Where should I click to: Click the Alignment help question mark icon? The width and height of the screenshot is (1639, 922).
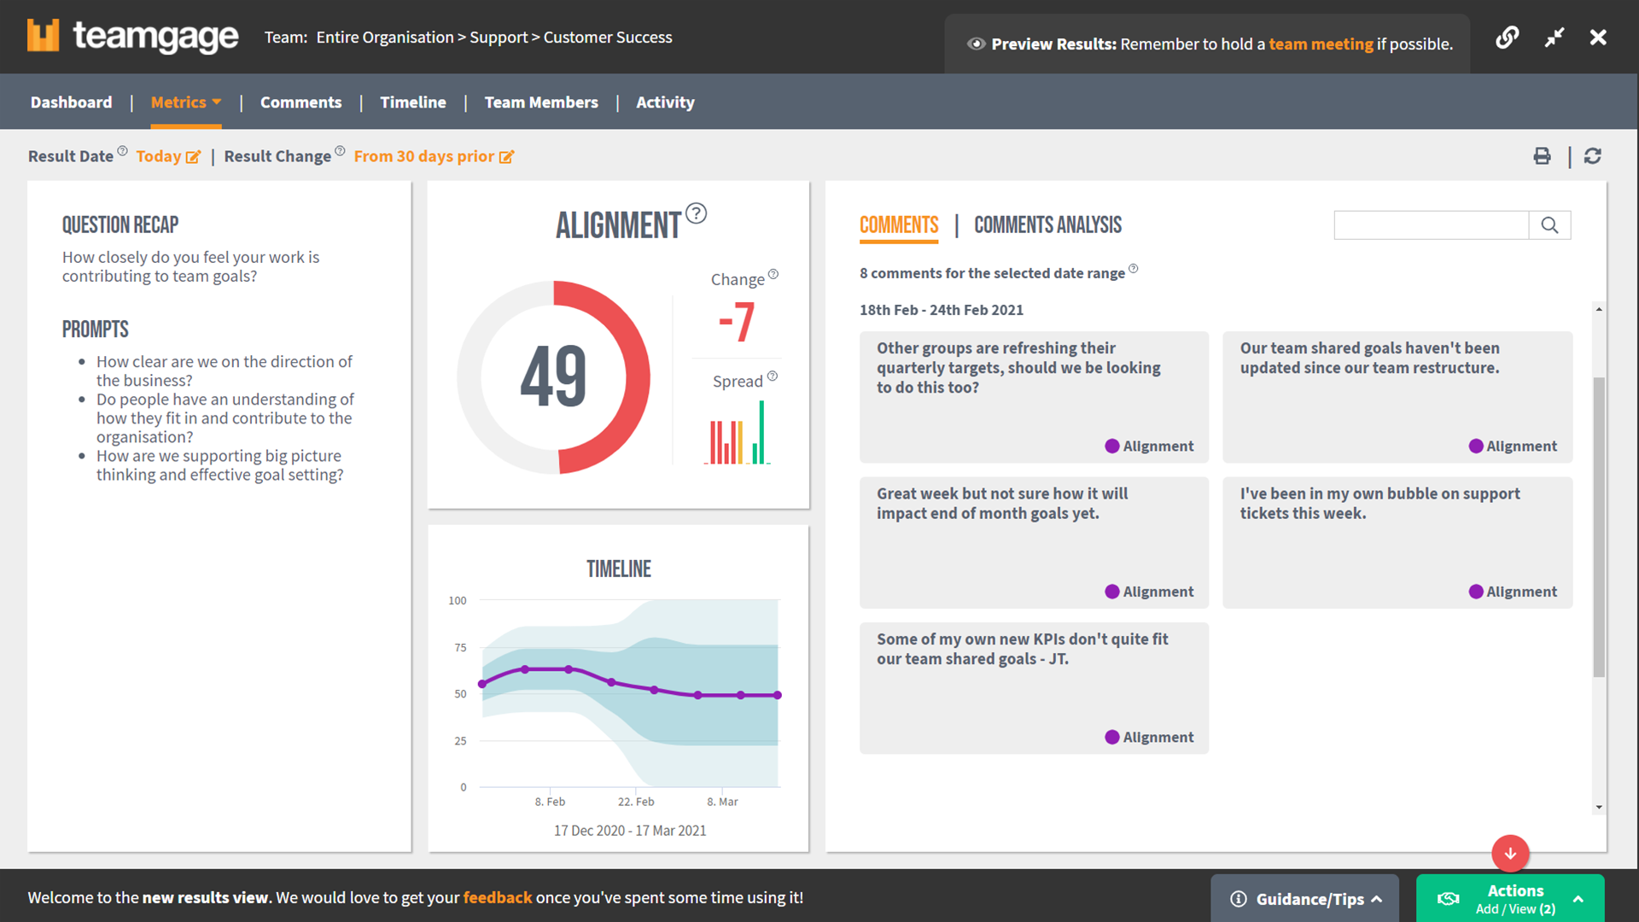pyautogui.click(x=696, y=213)
